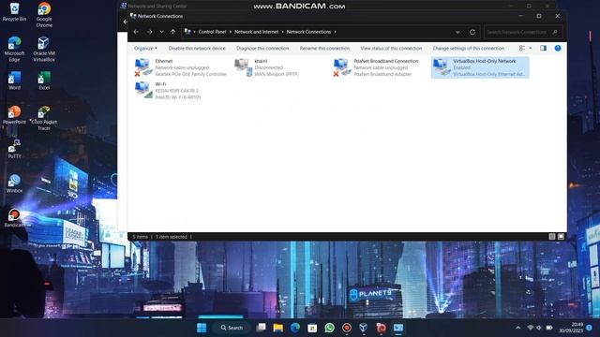Switch to details view icon in status bar
Screen dimensions: 600x337
(552, 237)
